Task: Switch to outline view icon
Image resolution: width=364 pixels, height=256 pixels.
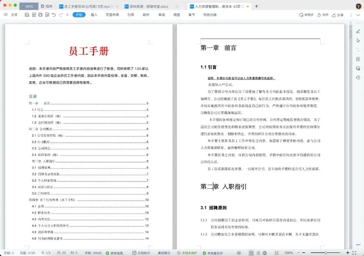Action: (258, 253)
